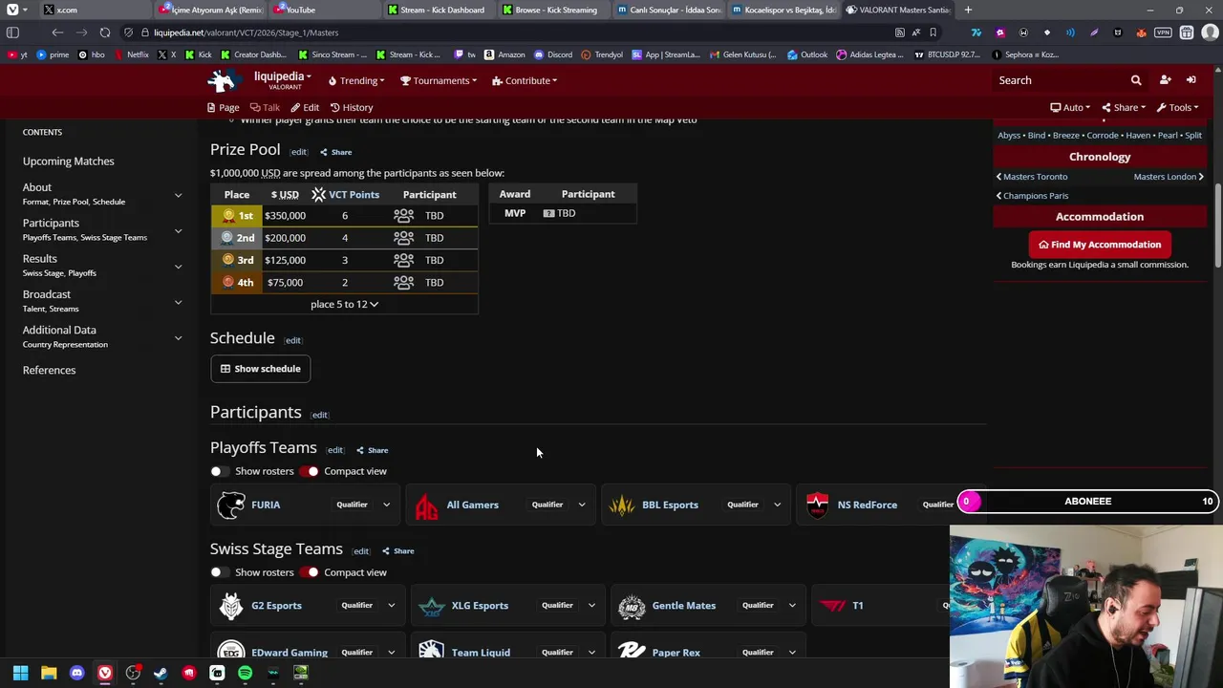Screen dimensions: 1223x688
Task: Click the BBL Esports team logo
Action: point(622,505)
